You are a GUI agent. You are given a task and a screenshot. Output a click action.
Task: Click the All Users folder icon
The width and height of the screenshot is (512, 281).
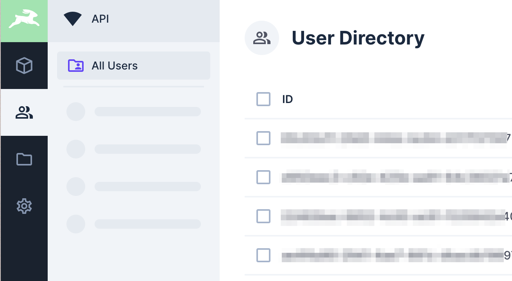(x=76, y=66)
